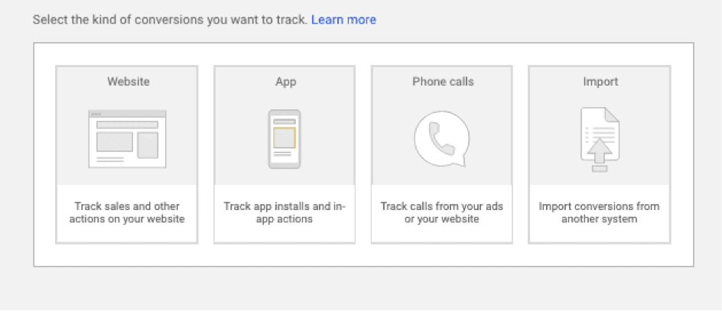Viewport: 722px width, 311px height.
Task: Click the yellow-outlined box on phone icon
Action: 285,138
